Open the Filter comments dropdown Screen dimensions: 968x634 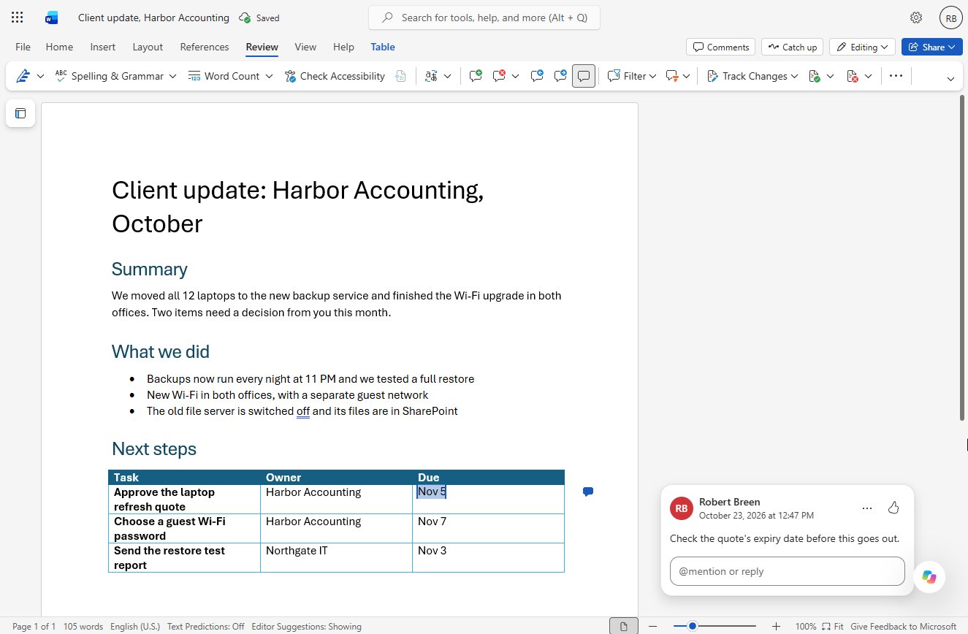[632, 76]
